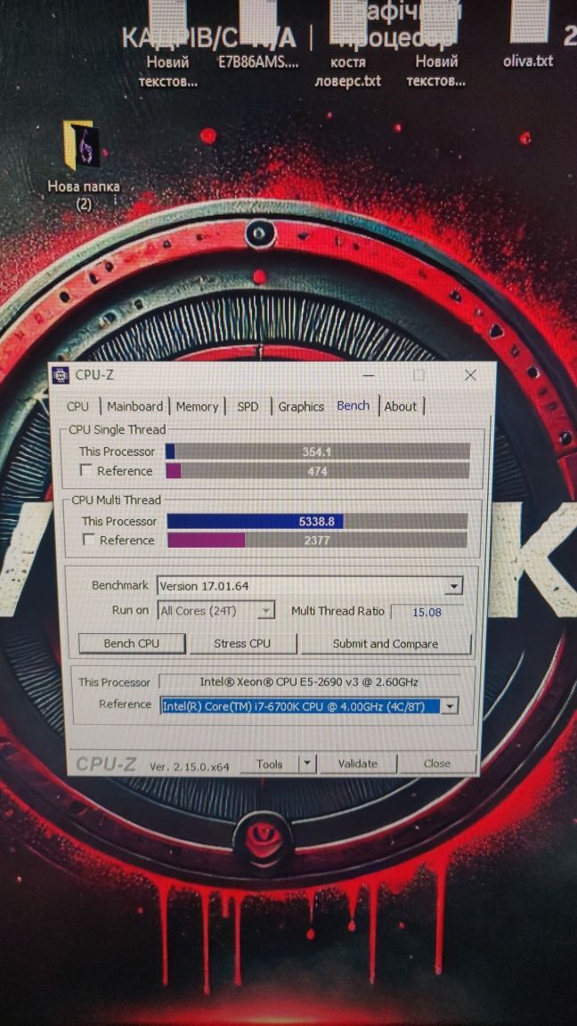The width and height of the screenshot is (577, 1026).
Task: Click the single thread 354.1 score bar
Action: (x=317, y=452)
